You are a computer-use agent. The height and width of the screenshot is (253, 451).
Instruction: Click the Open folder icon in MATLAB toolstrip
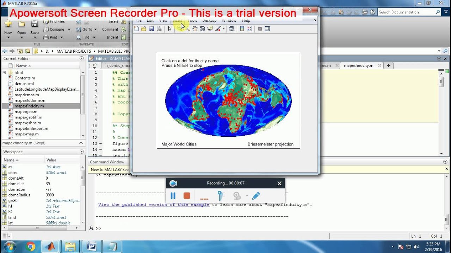[21, 24]
